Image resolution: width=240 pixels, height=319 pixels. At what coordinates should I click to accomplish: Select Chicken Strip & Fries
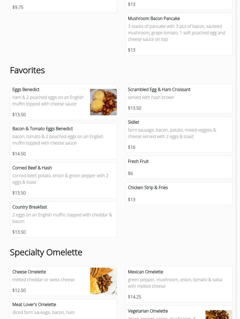pyautogui.click(x=179, y=193)
